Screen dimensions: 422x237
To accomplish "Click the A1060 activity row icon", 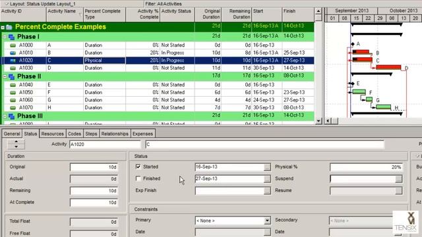I will pyautogui.click(x=13, y=100).
